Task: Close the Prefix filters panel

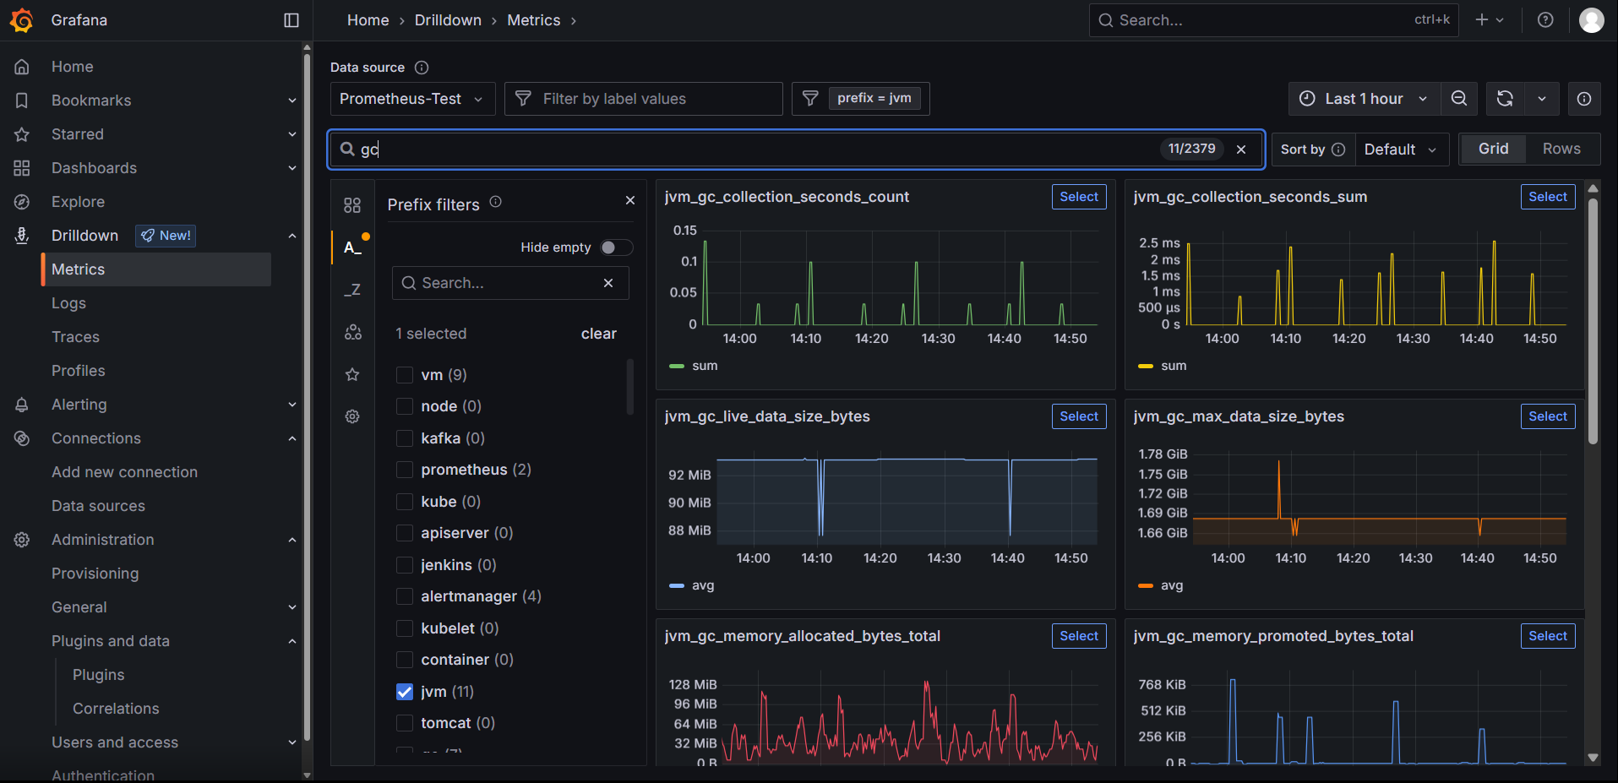Action: [x=629, y=200]
